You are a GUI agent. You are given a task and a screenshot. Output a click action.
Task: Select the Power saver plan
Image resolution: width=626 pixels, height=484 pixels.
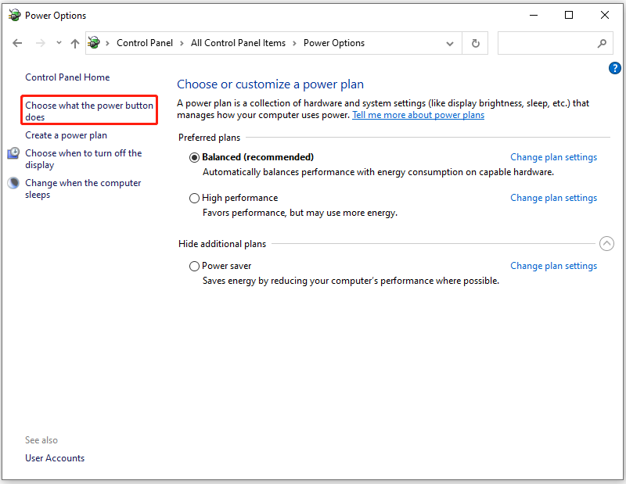(194, 266)
